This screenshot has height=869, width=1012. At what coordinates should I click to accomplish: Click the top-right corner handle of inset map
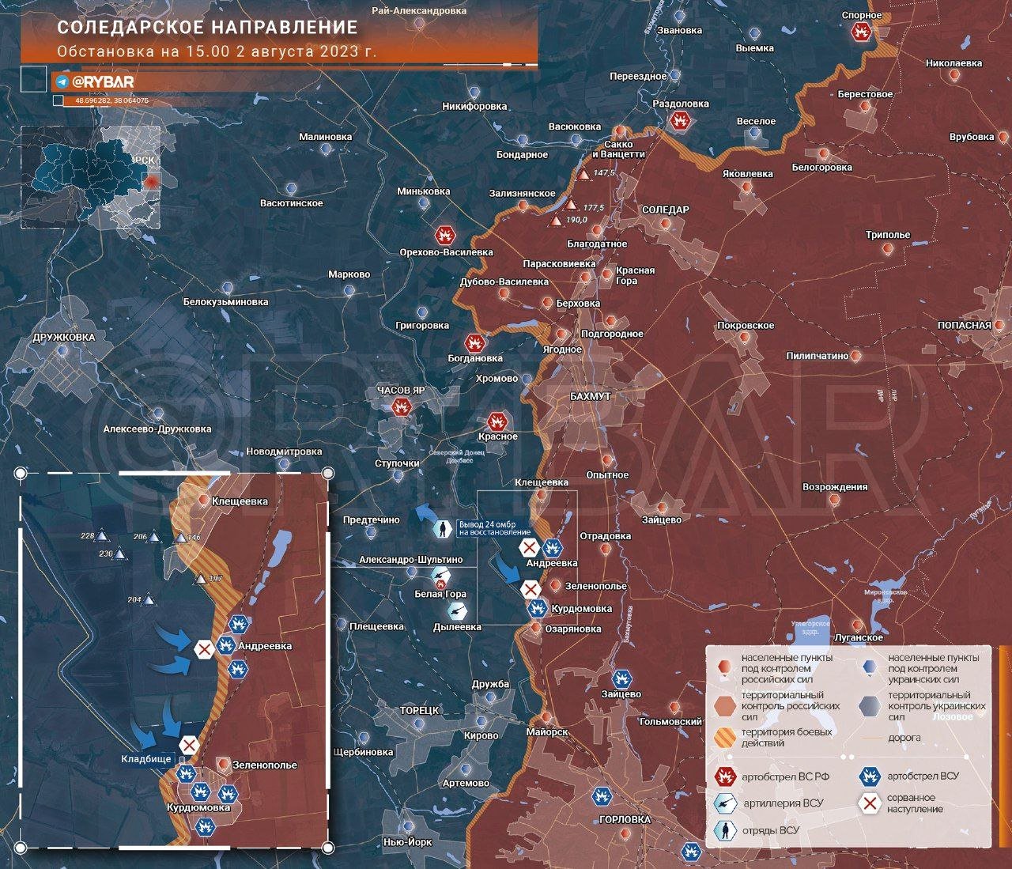pyautogui.click(x=328, y=474)
